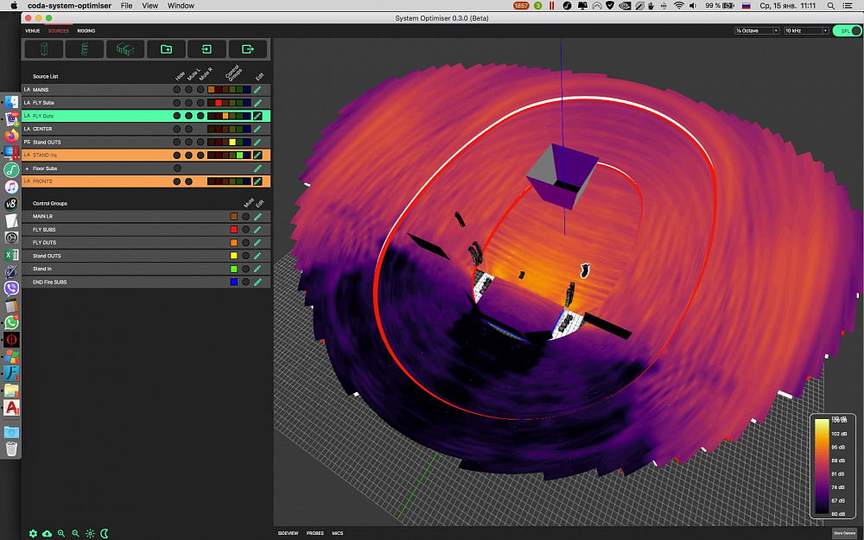
Task: Toggle night mode moon icon
Action: [x=104, y=534]
